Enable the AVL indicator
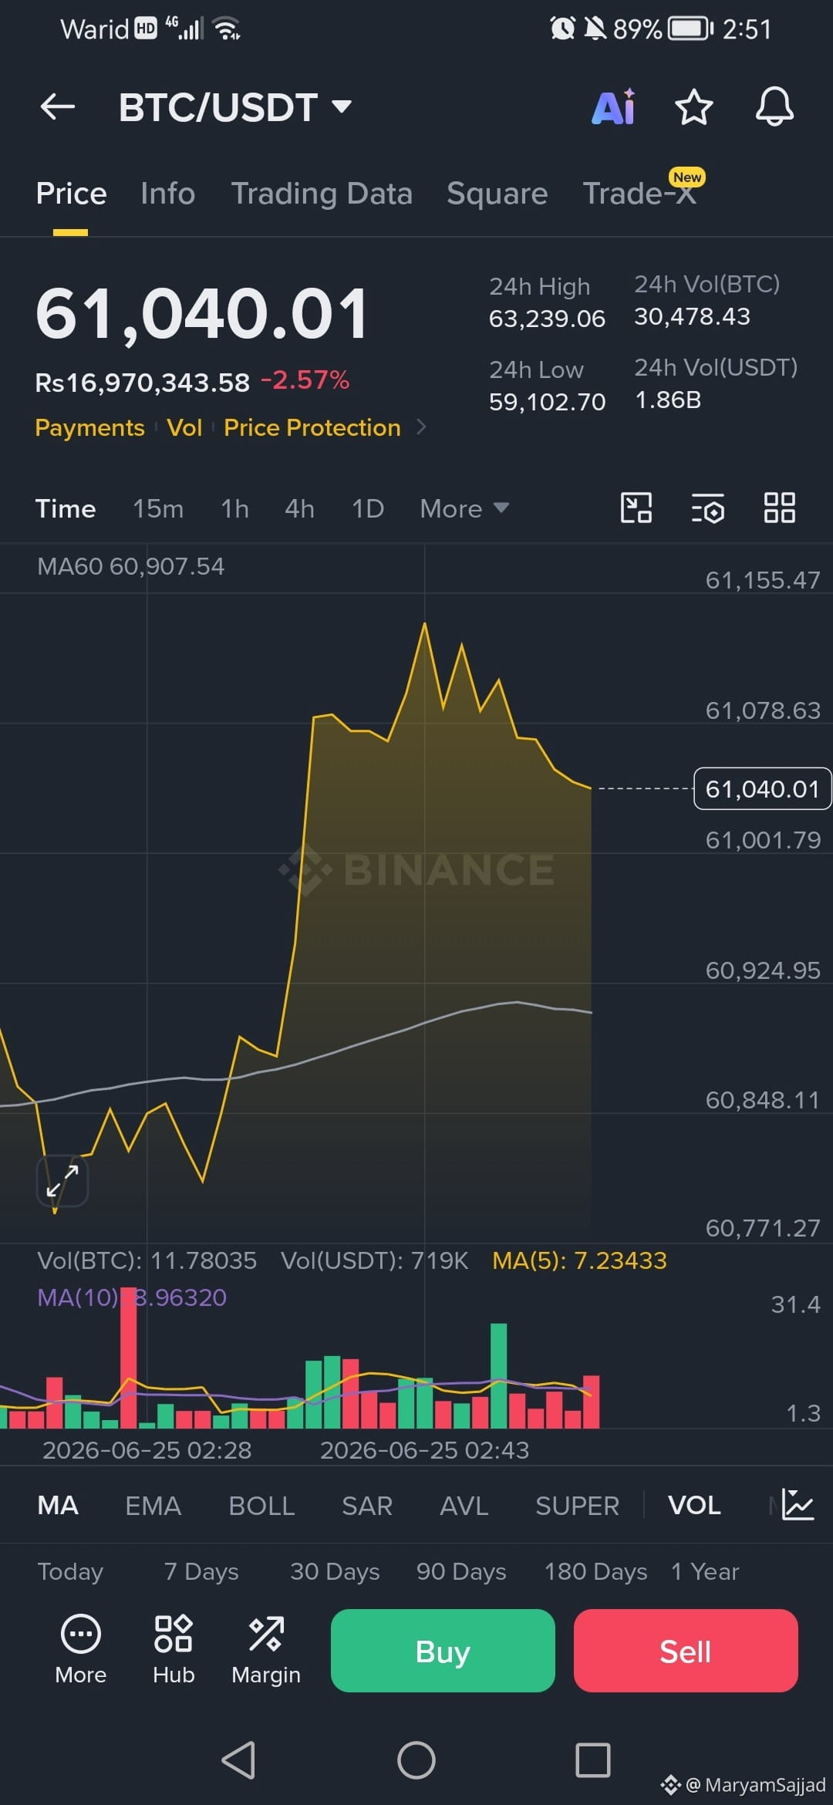The image size is (833, 1805). pos(464,1505)
